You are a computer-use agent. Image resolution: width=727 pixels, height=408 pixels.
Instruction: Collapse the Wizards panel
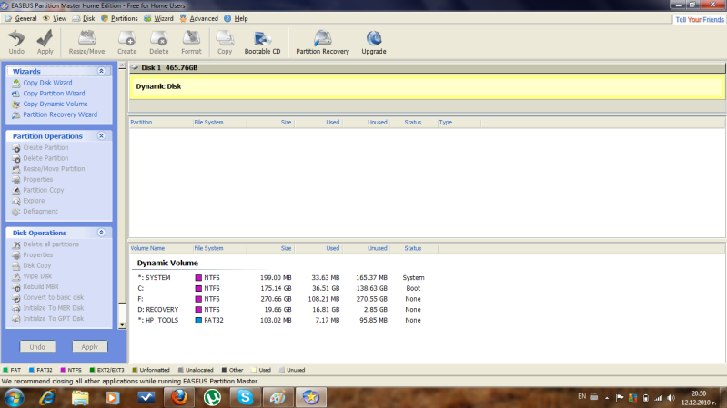click(x=101, y=71)
